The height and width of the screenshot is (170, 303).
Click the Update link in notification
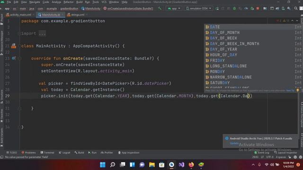tap(234, 143)
